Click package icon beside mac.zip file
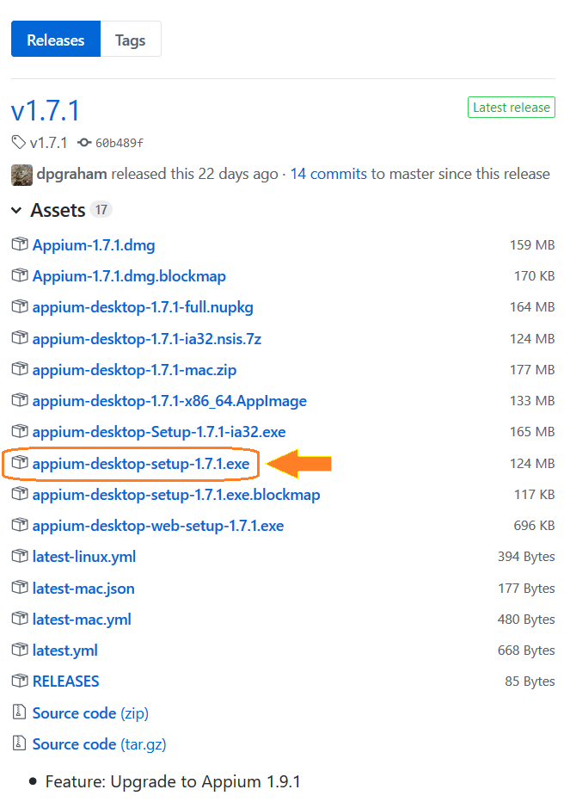 click(20, 369)
